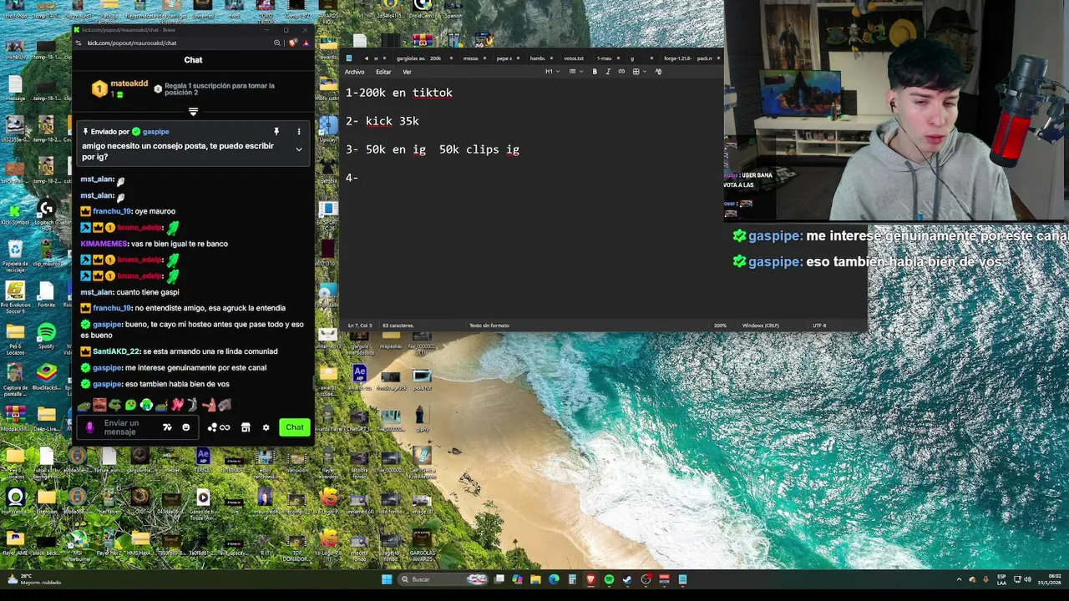1069x601 pixels.
Task: Click the site settings icon in address bar
Action: pos(79,43)
